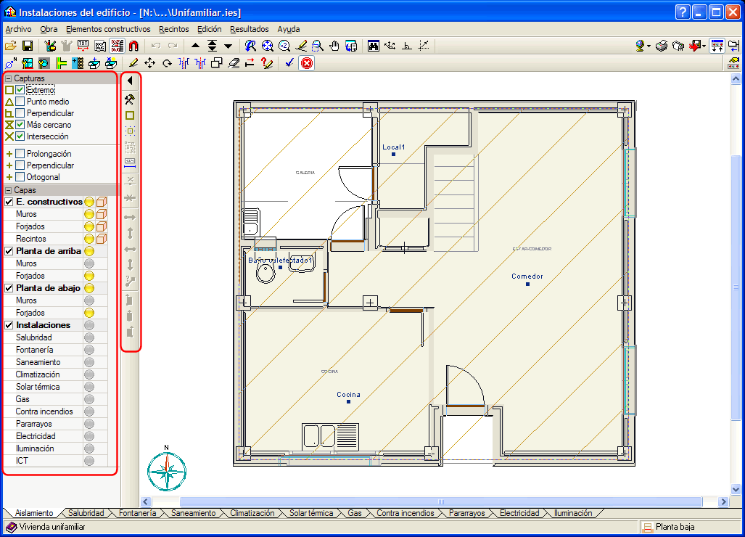
Task: Open the Archivo menu
Action: pyautogui.click(x=19, y=30)
